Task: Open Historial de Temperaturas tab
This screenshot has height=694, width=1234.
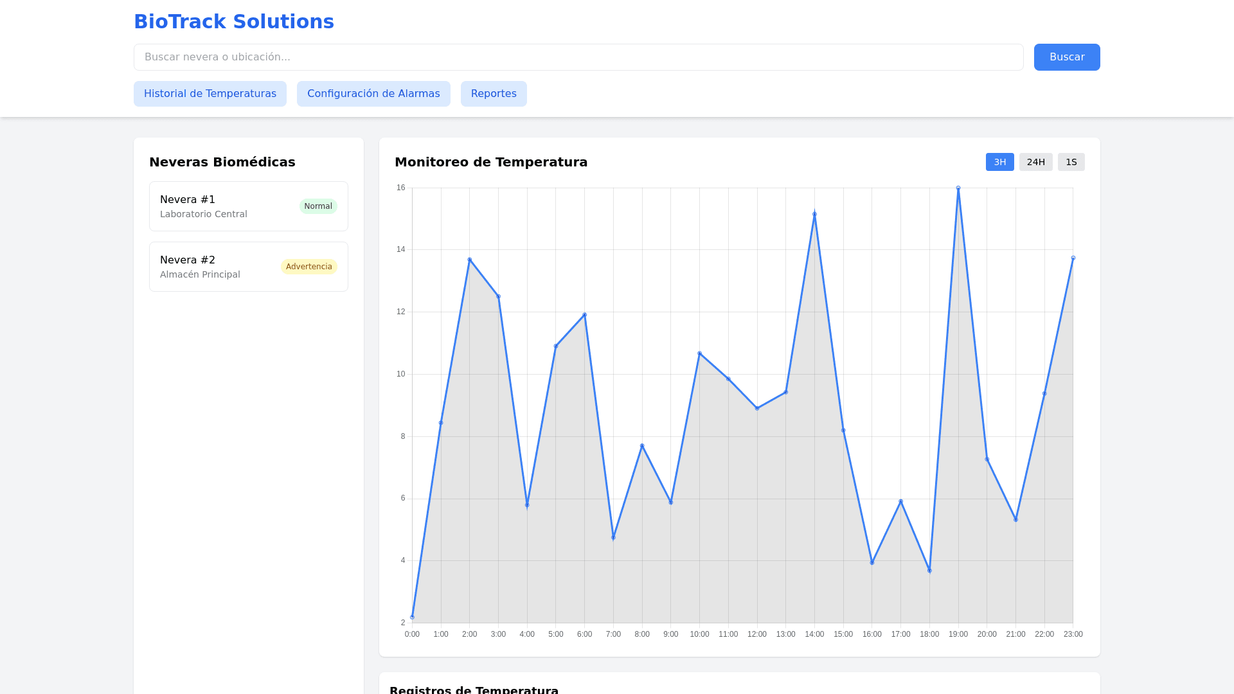Action: click(x=210, y=94)
